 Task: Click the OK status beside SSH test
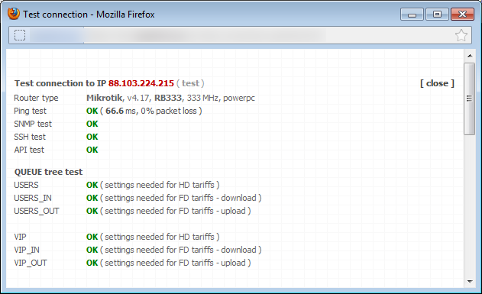coord(92,137)
